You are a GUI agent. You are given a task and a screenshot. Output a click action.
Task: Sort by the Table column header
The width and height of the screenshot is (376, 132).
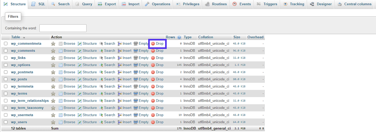[x=16, y=37]
